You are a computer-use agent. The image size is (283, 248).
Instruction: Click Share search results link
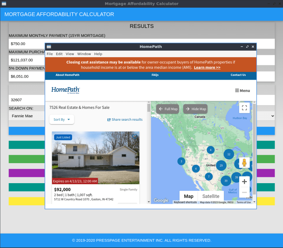coord(125,120)
